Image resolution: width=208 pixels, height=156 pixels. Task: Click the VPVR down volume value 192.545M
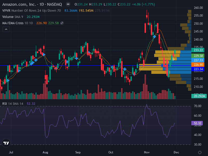86,10
